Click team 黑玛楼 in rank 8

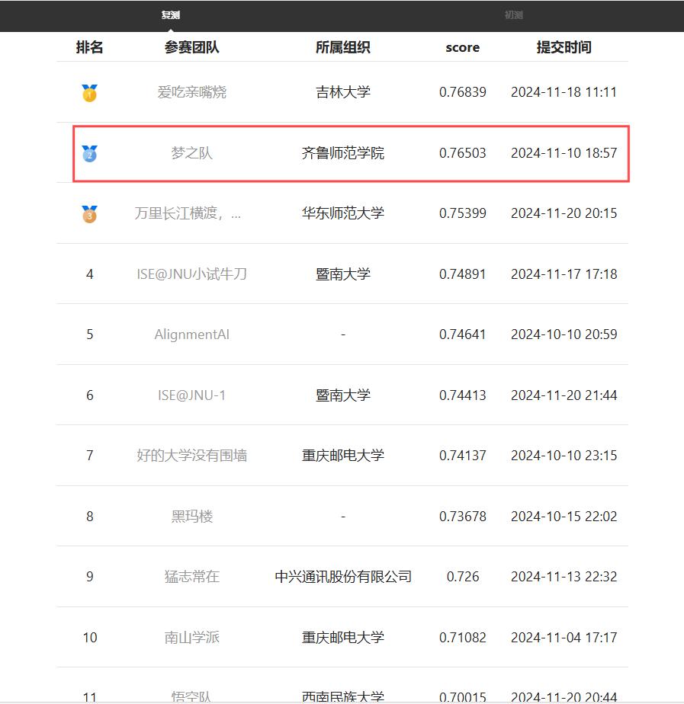pyautogui.click(x=192, y=517)
